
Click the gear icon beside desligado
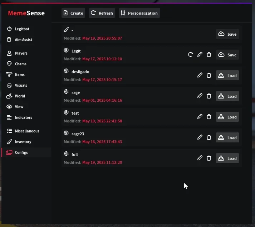pos(66,71)
